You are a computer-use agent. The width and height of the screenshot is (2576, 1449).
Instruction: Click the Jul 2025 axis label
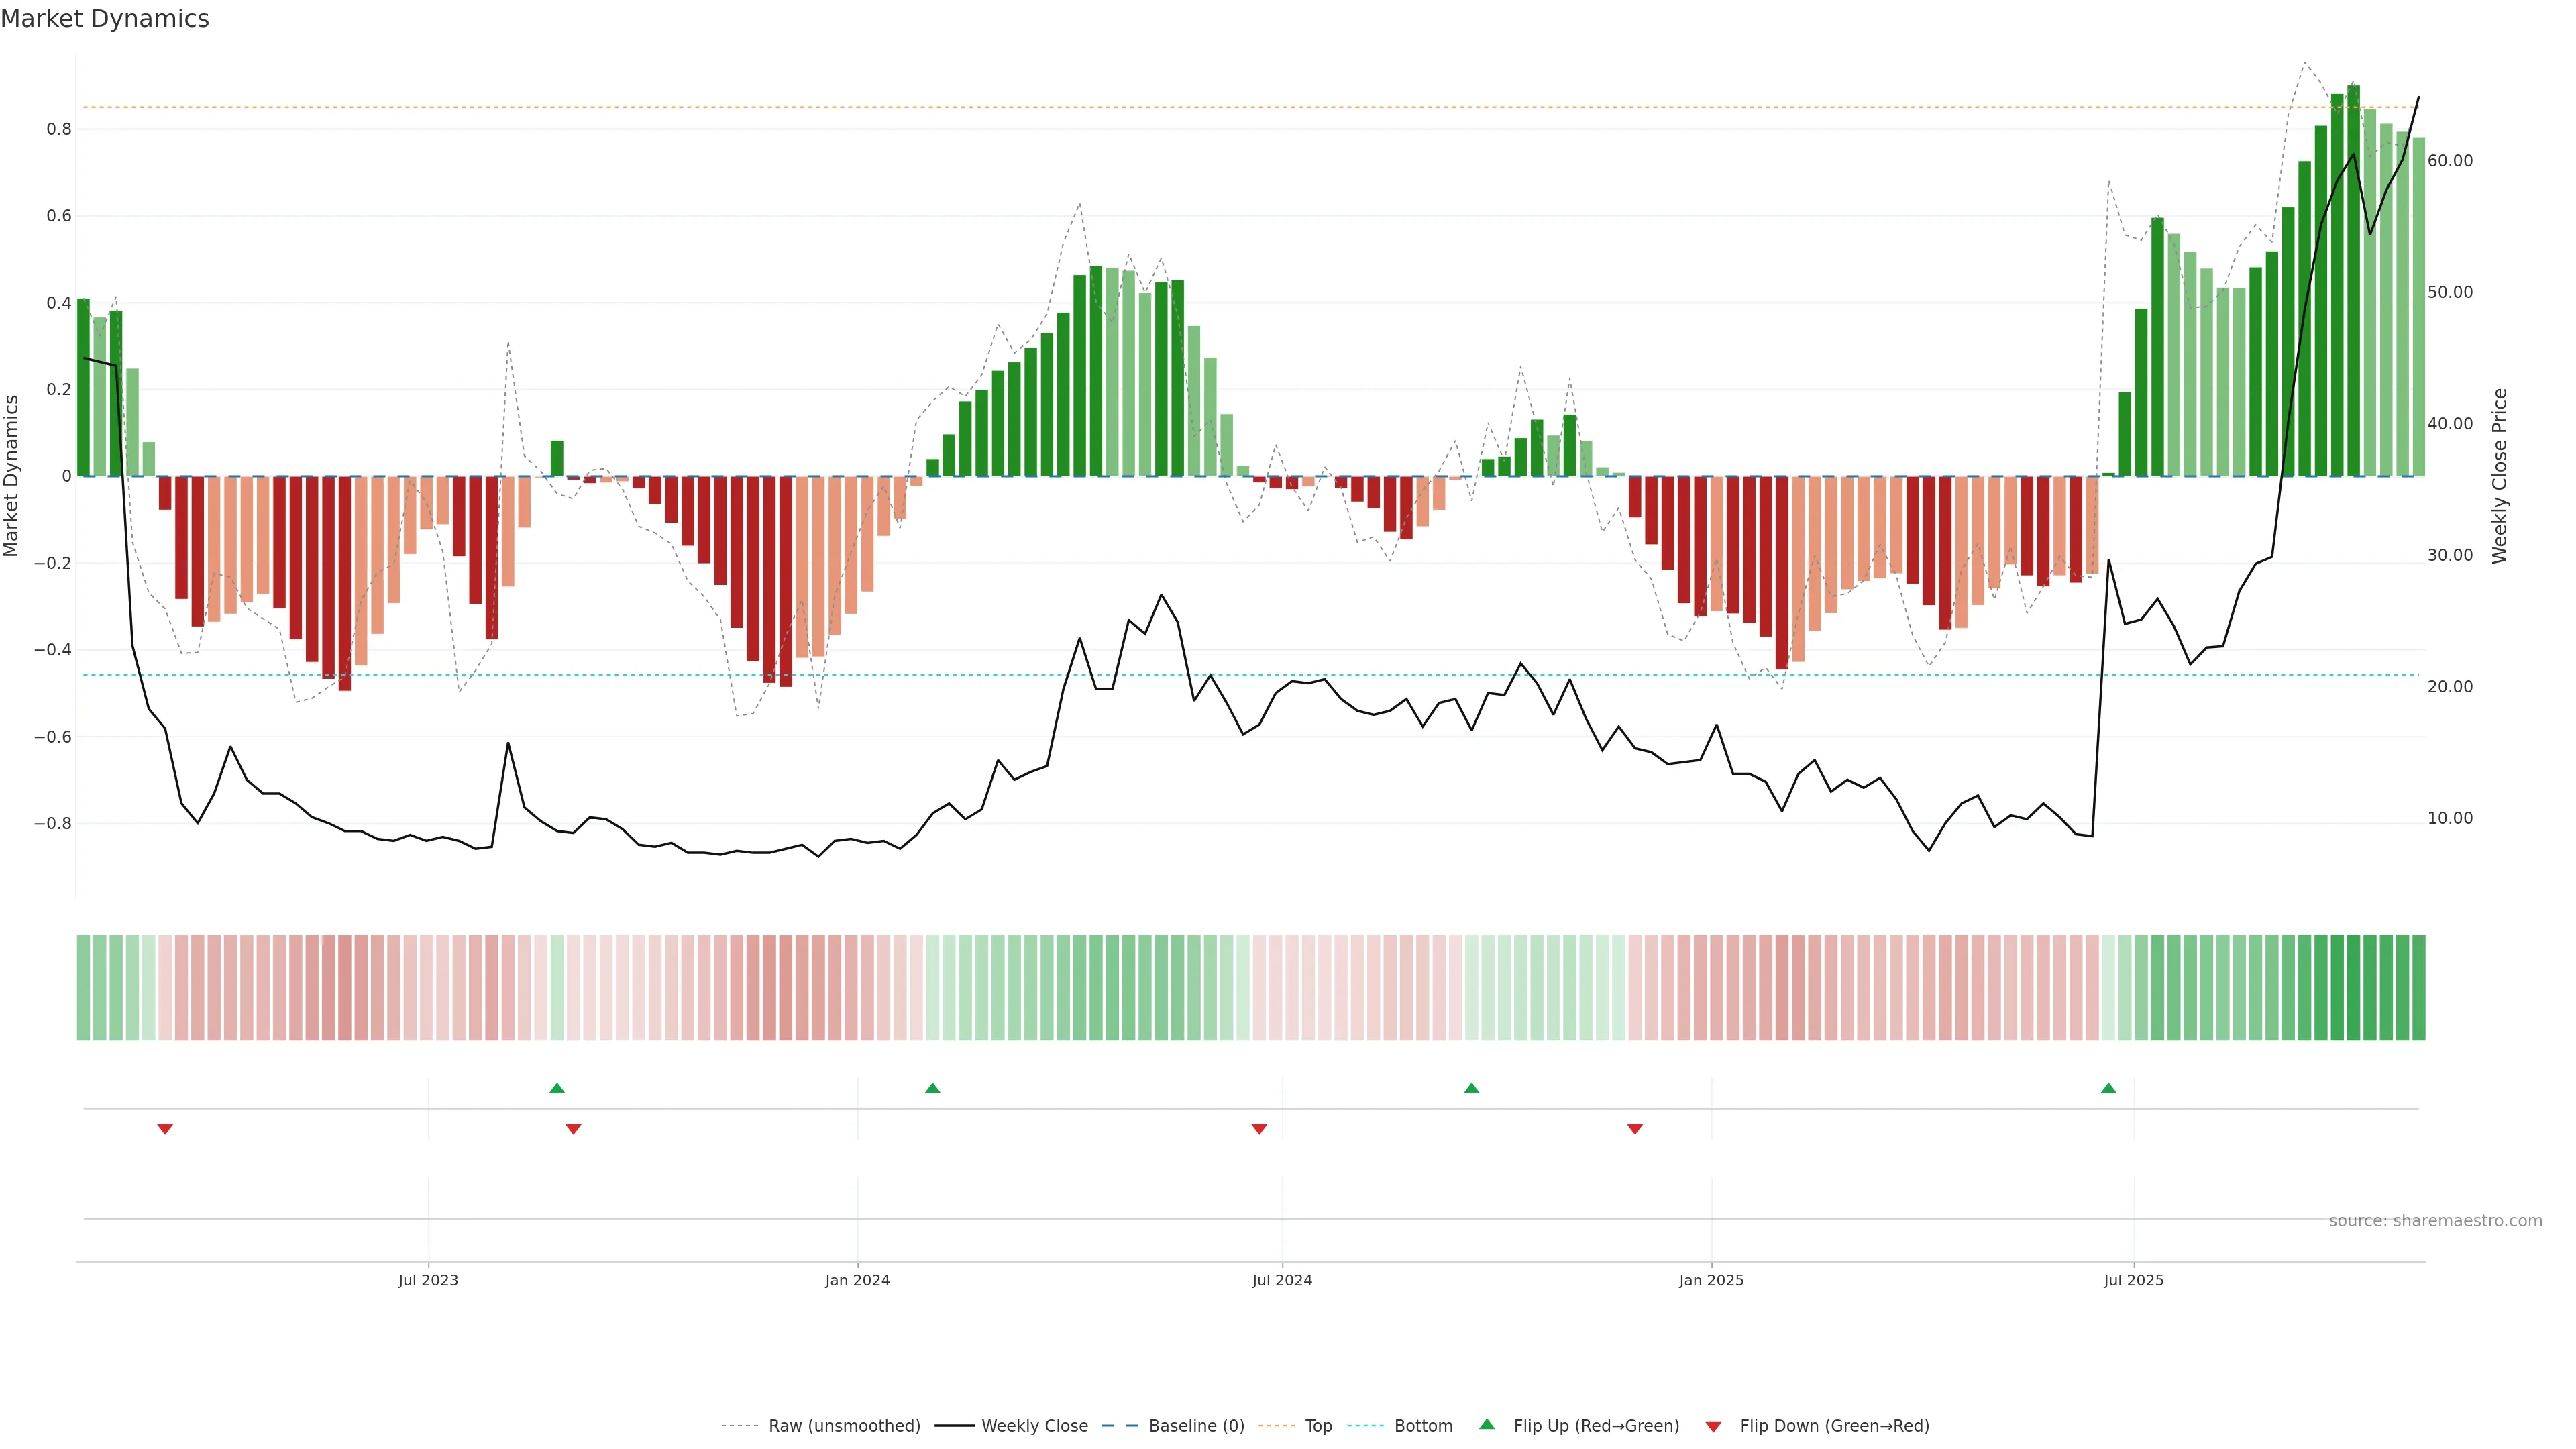2133,1280
